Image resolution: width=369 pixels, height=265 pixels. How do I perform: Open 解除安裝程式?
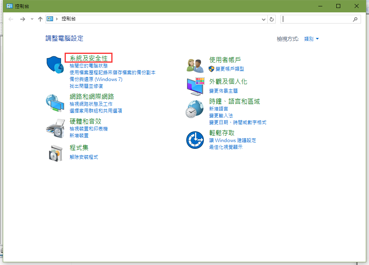tap(84, 157)
